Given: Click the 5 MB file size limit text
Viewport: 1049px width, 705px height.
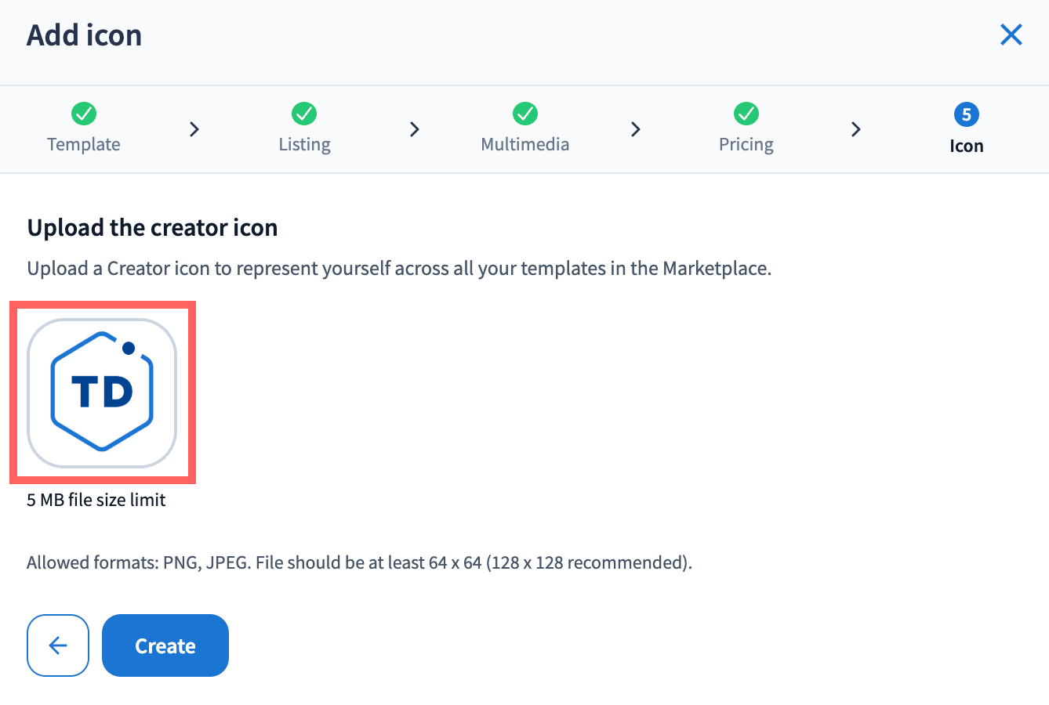Looking at the screenshot, I should [x=96, y=500].
